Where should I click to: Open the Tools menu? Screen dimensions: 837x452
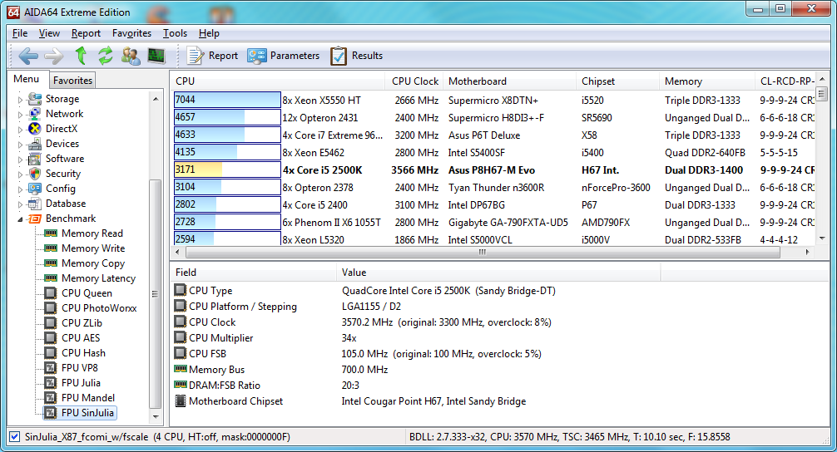(x=175, y=33)
